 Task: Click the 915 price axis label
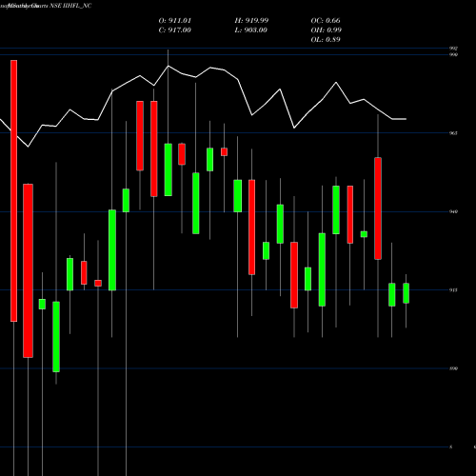point(453,289)
